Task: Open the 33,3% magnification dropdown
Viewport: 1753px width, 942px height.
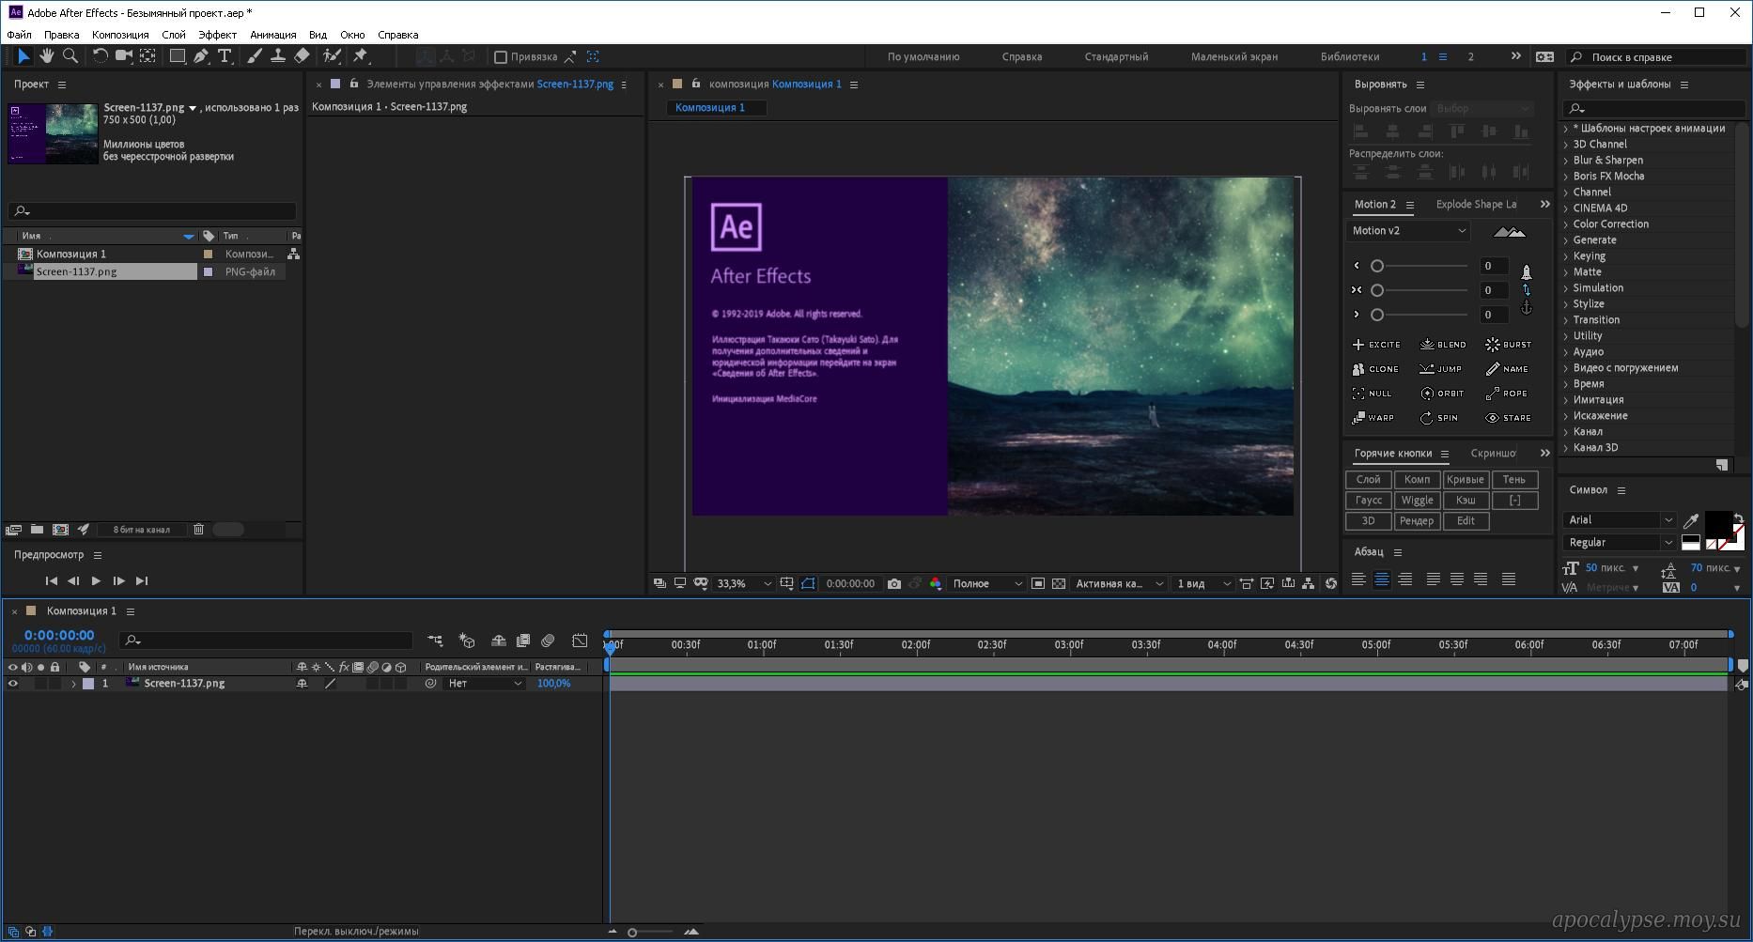Action: point(743,583)
